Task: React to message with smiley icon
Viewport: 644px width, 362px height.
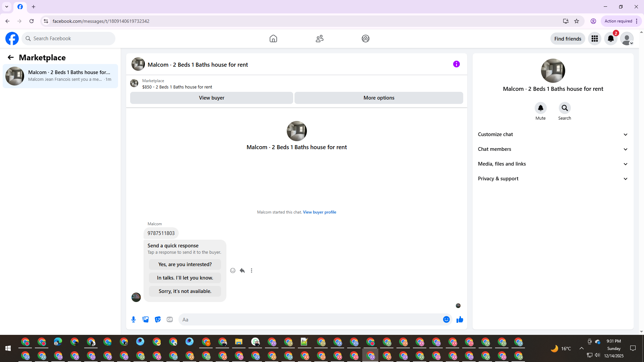Action: [x=233, y=270]
